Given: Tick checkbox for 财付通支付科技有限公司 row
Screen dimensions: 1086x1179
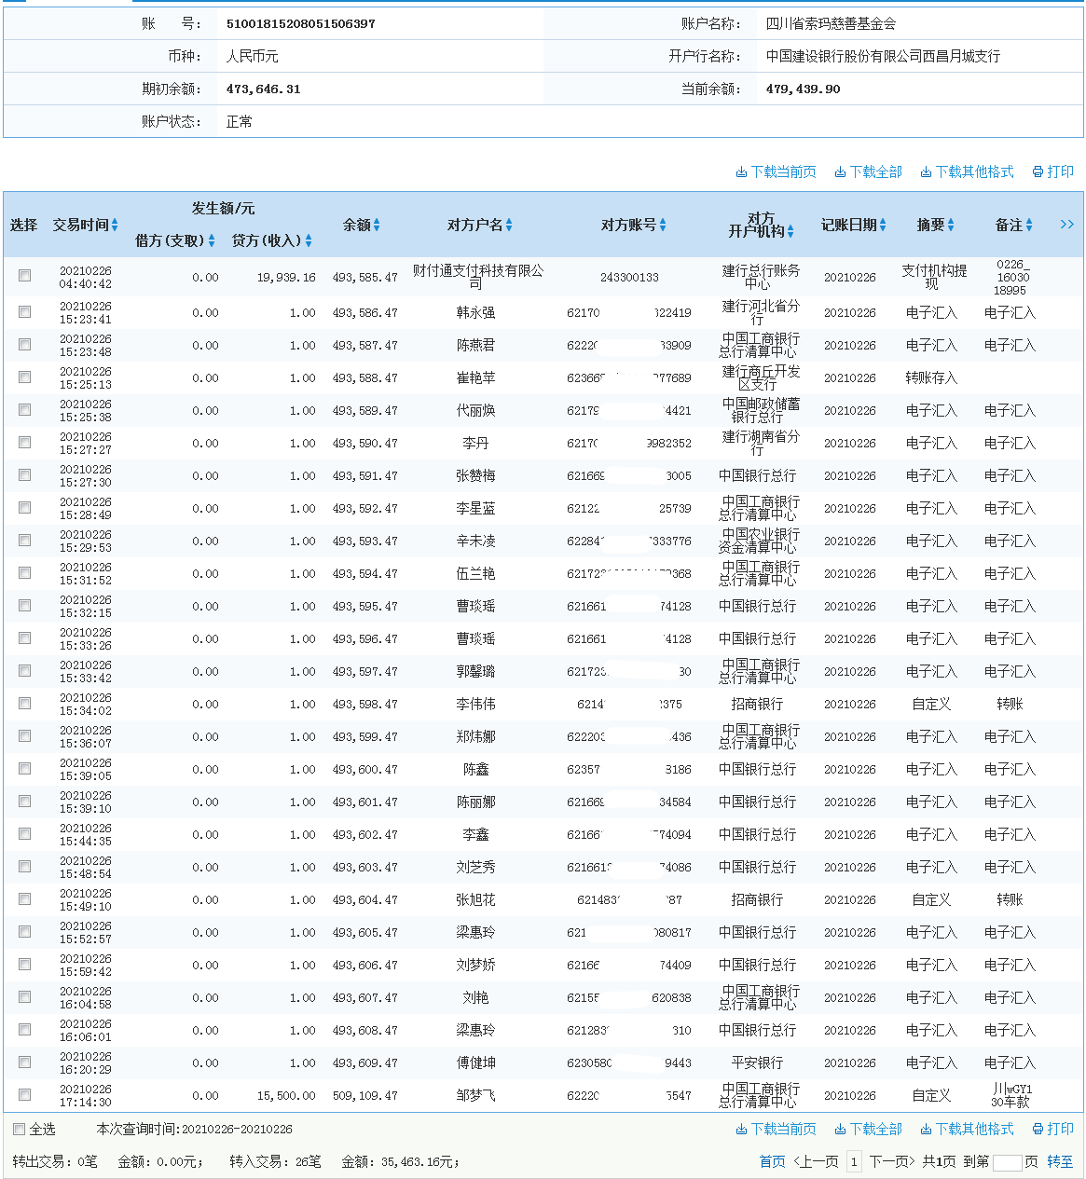Looking at the screenshot, I should click(24, 276).
